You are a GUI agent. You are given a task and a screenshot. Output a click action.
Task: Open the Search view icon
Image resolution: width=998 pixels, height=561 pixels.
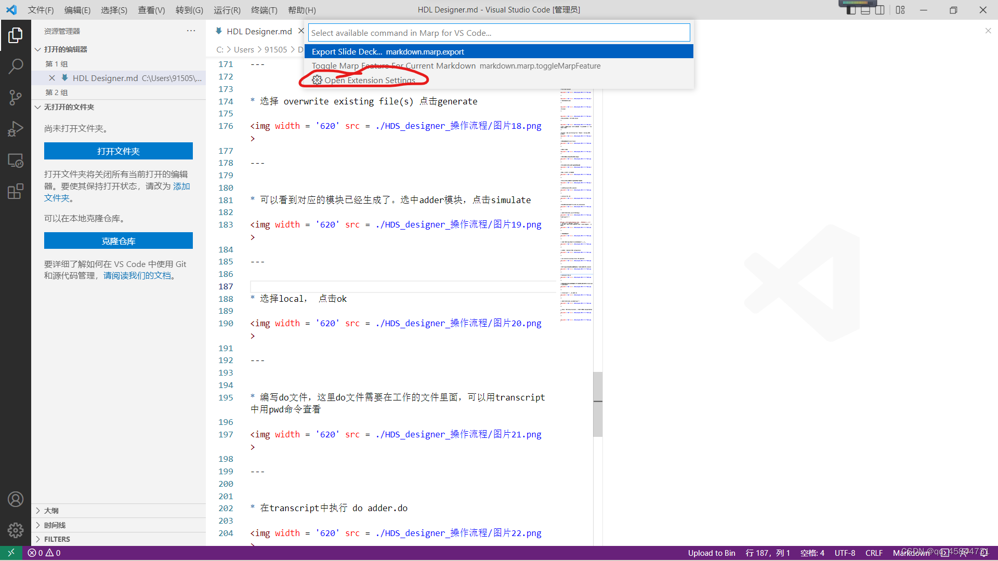[x=16, y=66]
